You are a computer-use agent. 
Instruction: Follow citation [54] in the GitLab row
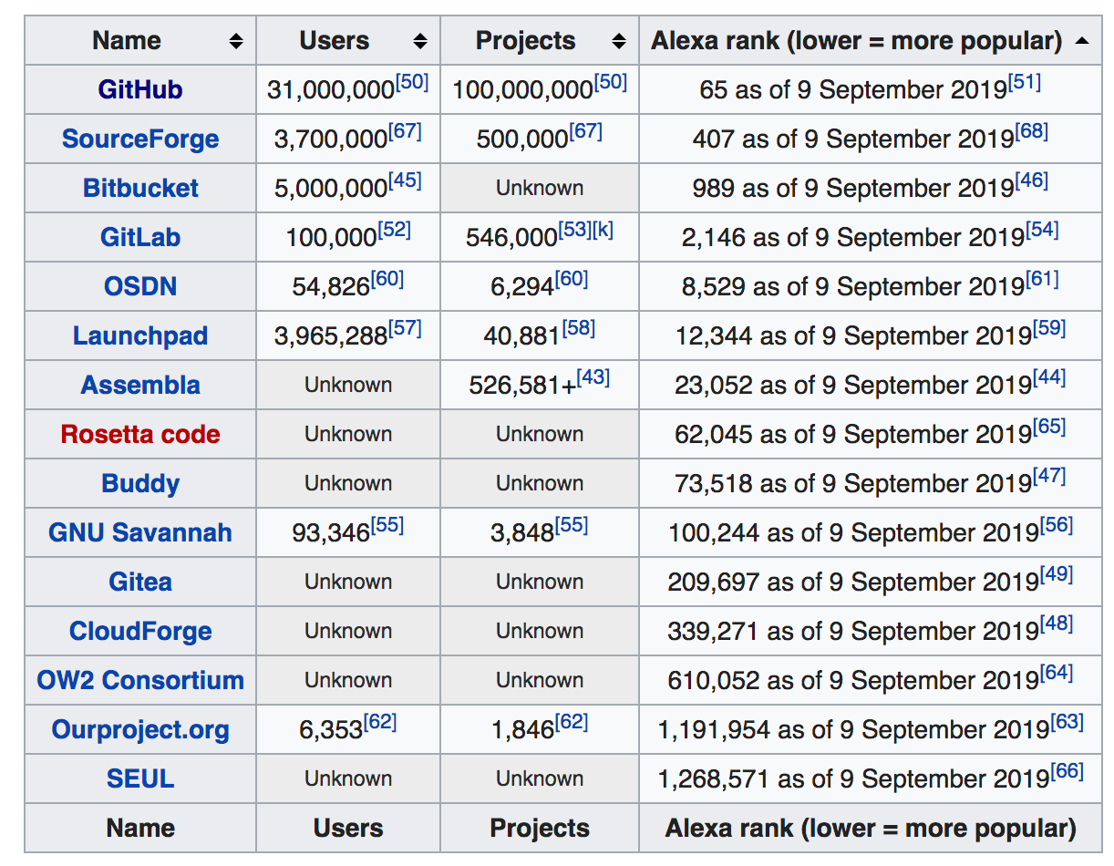point(1042,230)
